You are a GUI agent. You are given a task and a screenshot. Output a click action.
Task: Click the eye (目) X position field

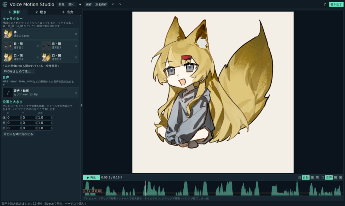(14, 123)
